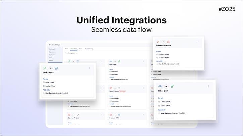243x136 pixels.
Task: Click the CRM icon in the enlarged CRM - Desk card
Action: 160,86
